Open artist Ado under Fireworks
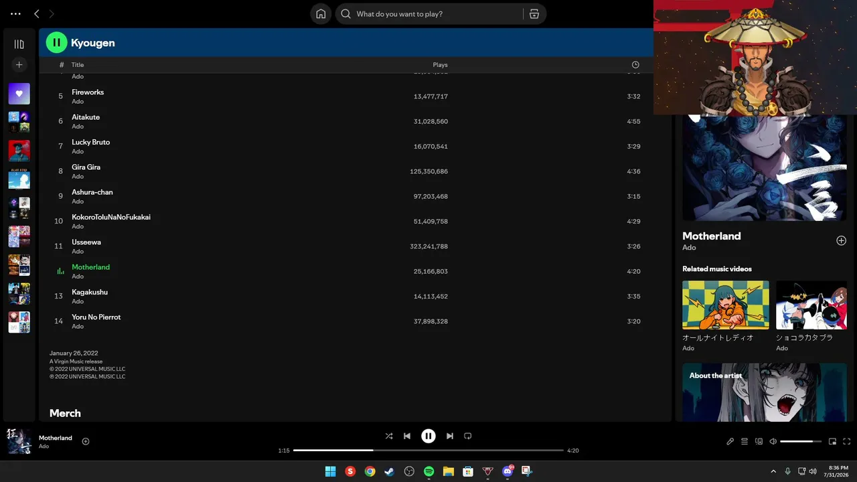 point(78,102)
